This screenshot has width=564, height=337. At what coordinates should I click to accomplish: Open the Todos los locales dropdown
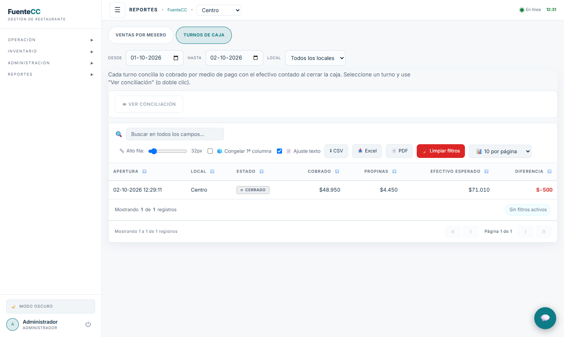tap(315, 58)
